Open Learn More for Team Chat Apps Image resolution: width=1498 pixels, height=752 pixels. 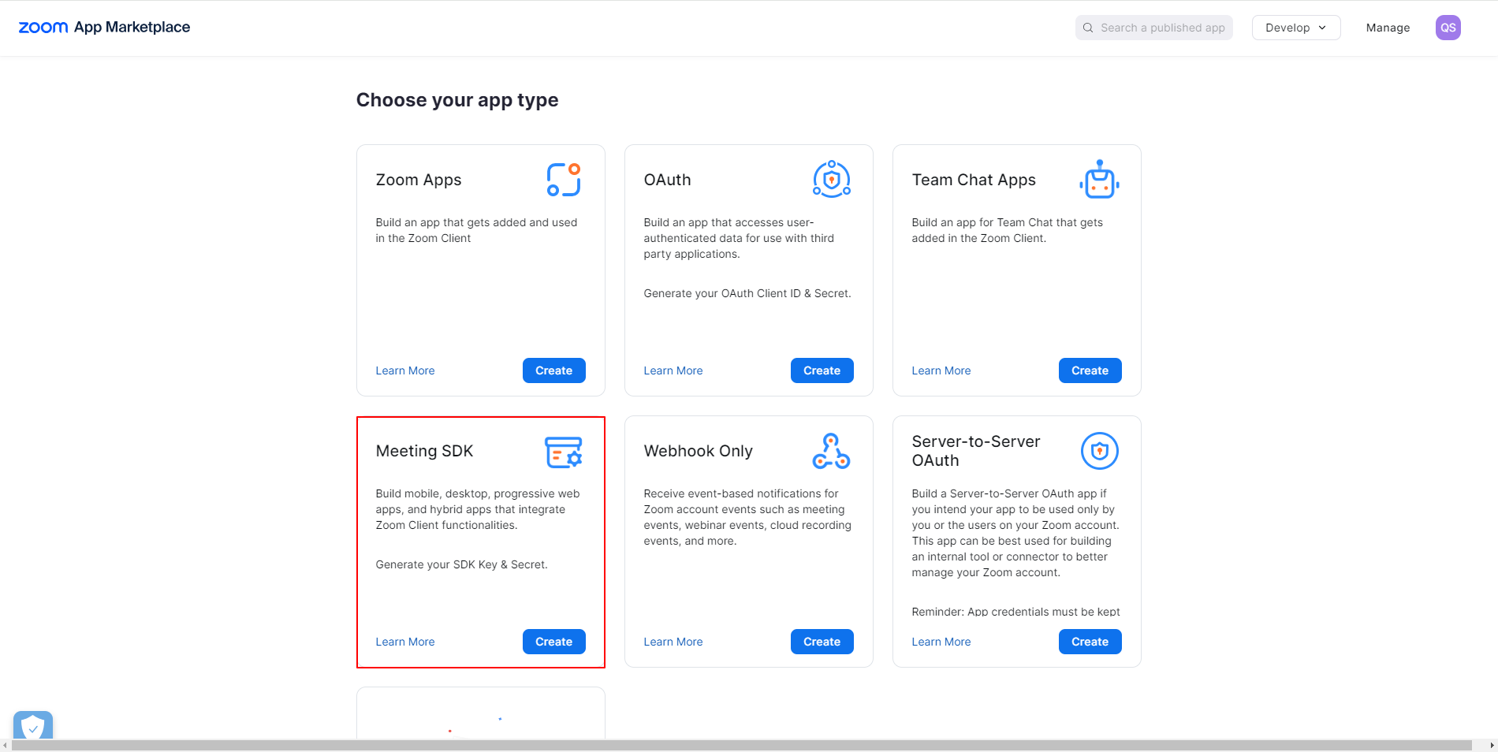(x=941, y=370)
